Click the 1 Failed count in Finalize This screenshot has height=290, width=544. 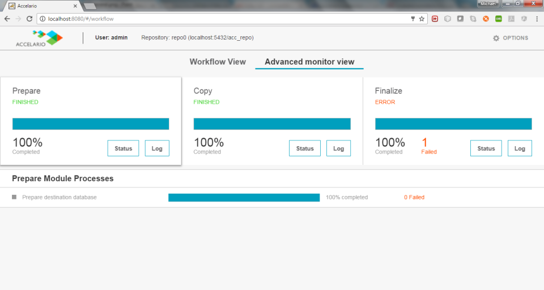point(429,146)
